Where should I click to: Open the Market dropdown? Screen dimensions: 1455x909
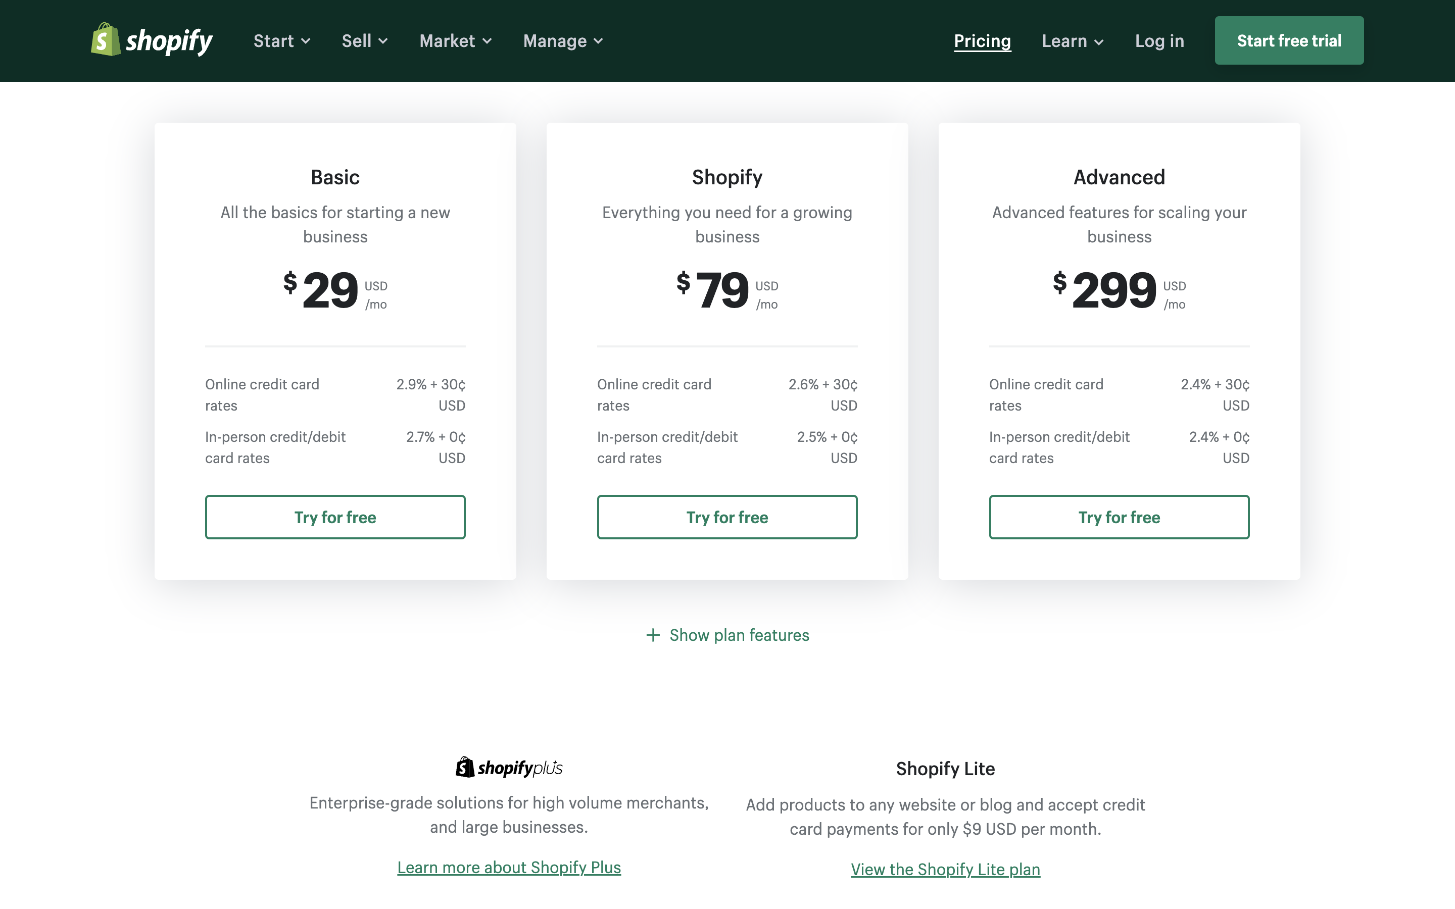point(456,41)
